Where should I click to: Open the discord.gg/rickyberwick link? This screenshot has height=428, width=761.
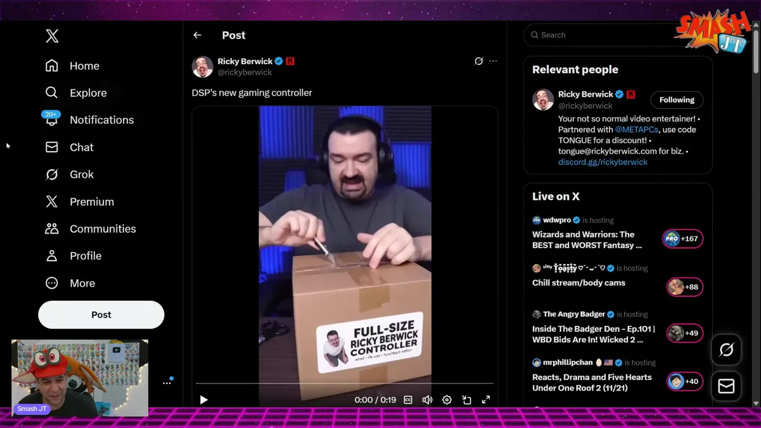[x=603, y=162]
